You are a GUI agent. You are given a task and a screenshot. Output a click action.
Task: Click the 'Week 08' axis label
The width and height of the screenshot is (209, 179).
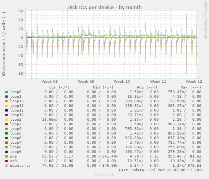(50, 81)
